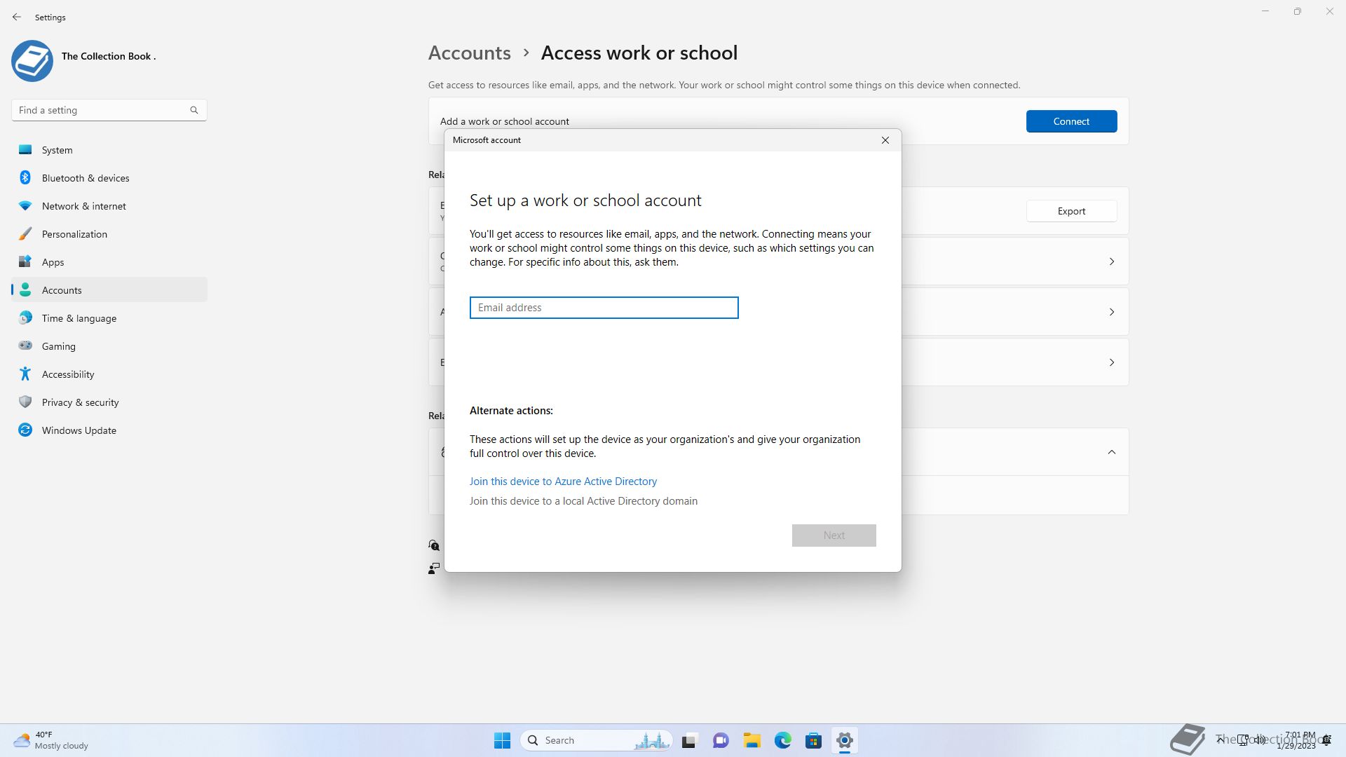Open Apps settings
Viewport: 1346px width, 757px height.
pos(109,262)
